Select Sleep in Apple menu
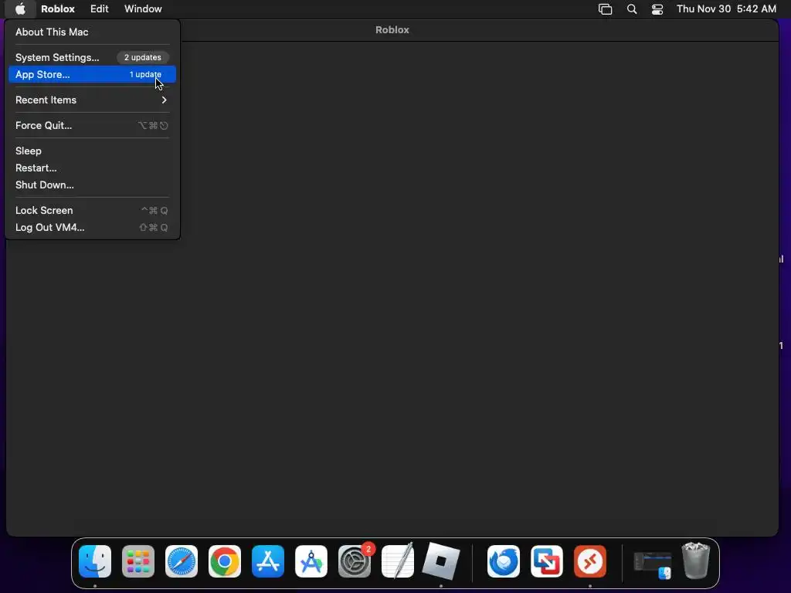The width and height of the screenshot is (791, 593). coord(93,151)
